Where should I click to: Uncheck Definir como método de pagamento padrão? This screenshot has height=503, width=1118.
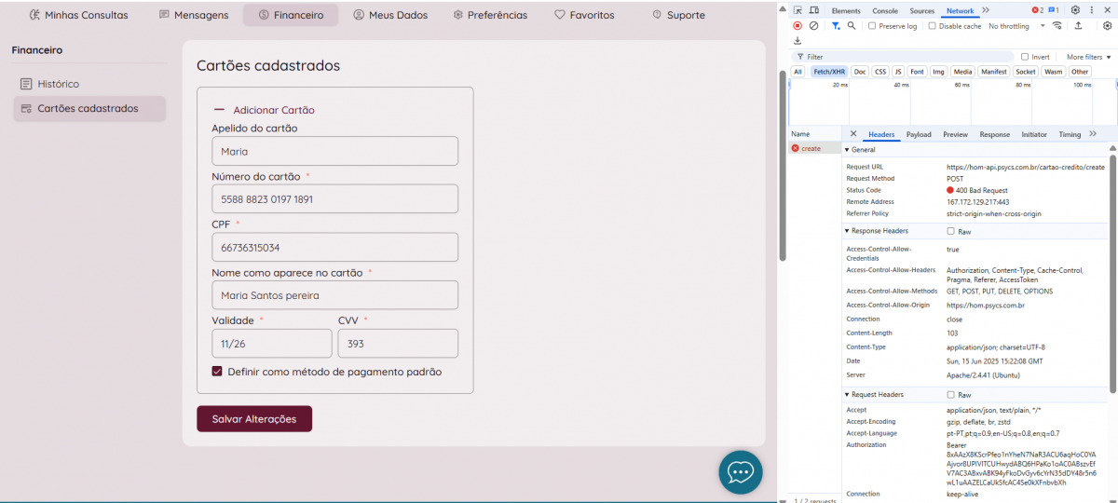(217, 372)
